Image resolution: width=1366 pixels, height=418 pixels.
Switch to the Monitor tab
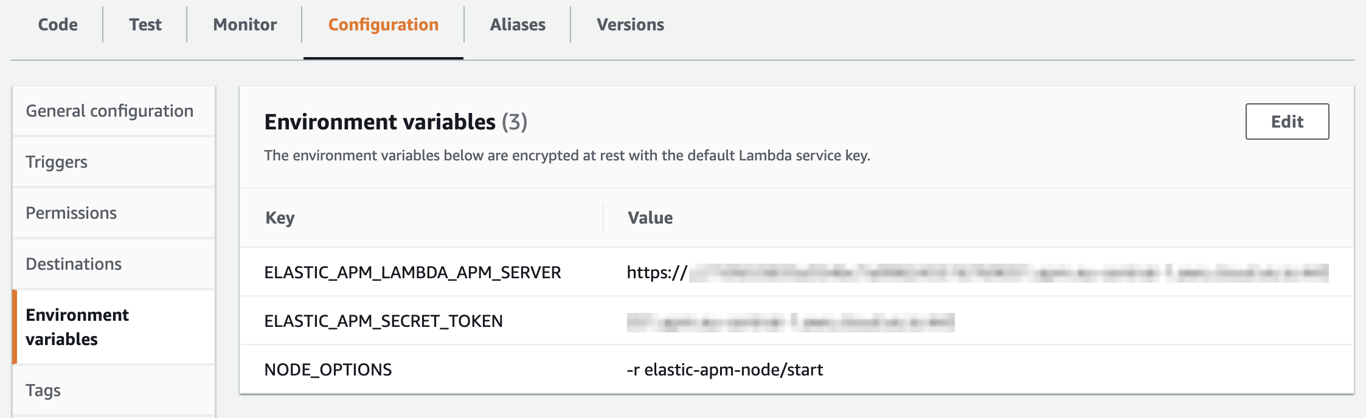[243, 24]
